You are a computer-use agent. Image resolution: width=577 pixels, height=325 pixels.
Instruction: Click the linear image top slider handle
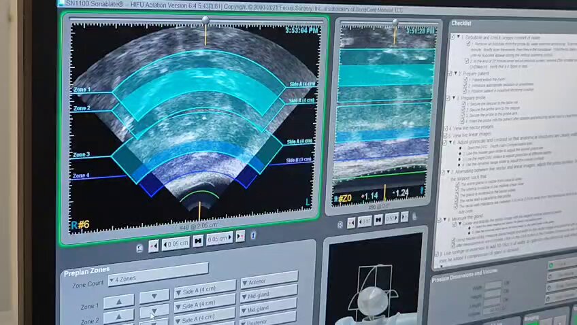click(x=395, y=22)
